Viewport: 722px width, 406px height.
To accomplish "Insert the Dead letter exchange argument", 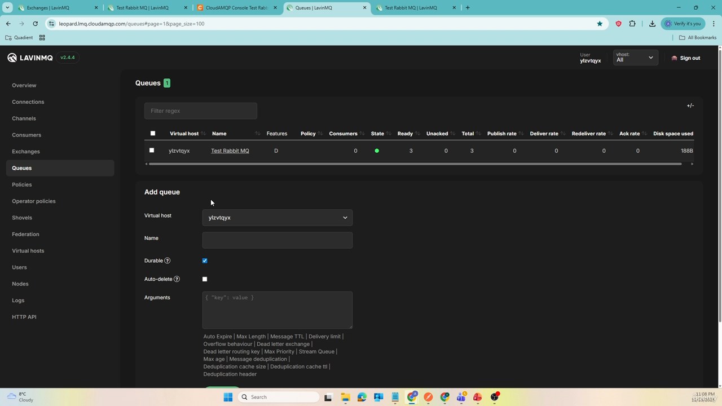I will (x=283, y=344).
